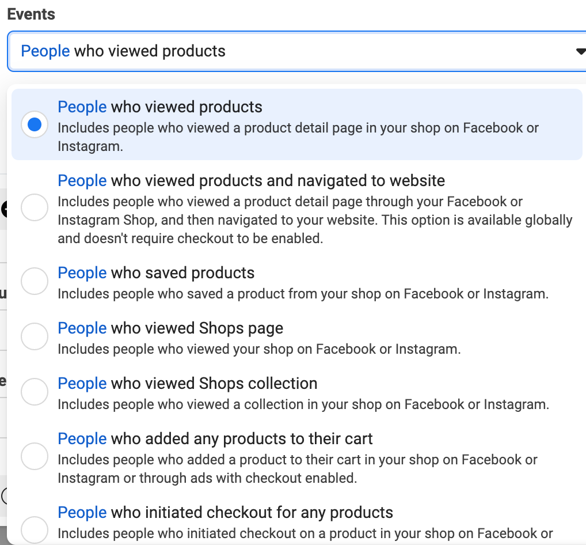This screenshot has height=545, width=586.
Task: Select the "People who saved products" option
Action: click(35, 281)
